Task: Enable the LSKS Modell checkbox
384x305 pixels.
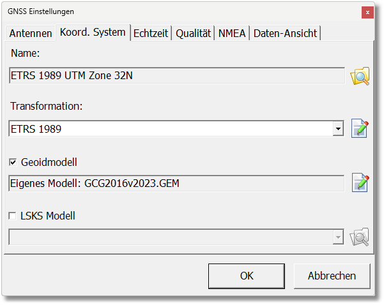Action: click(13, 216)
